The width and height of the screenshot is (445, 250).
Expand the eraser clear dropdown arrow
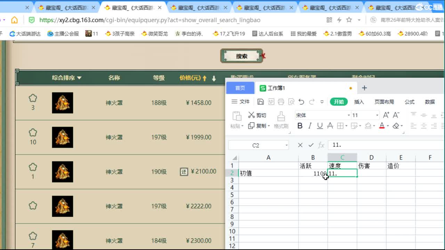click(402, 126)
